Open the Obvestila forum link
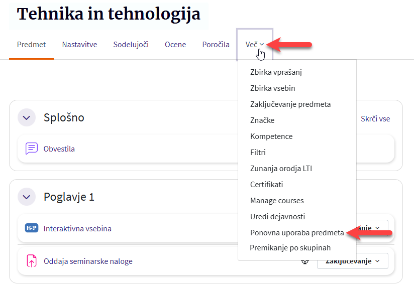Image resolution: width=414 pixels, height=288 pixels. [59, 149]
